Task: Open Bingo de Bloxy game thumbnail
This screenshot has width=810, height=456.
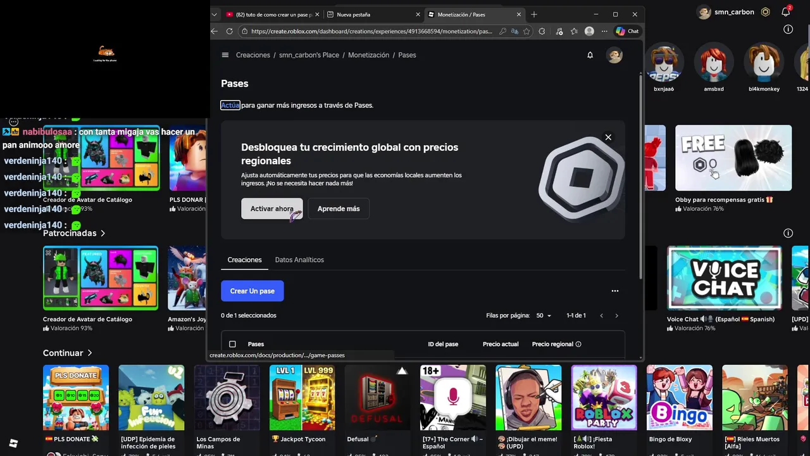Action: (x=680, y=398)
